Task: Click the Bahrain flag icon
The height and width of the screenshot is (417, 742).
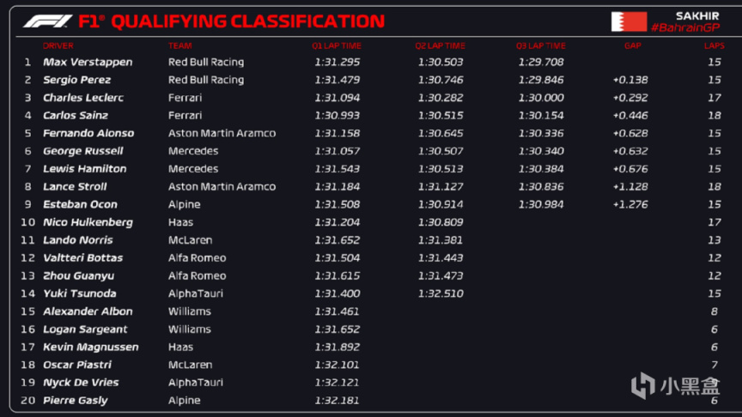Action: coord(629,21)
